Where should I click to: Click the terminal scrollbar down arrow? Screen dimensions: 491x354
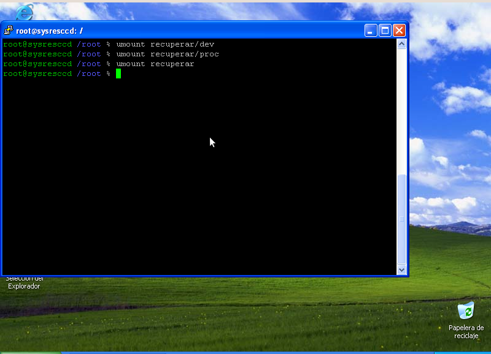[401, 269]
